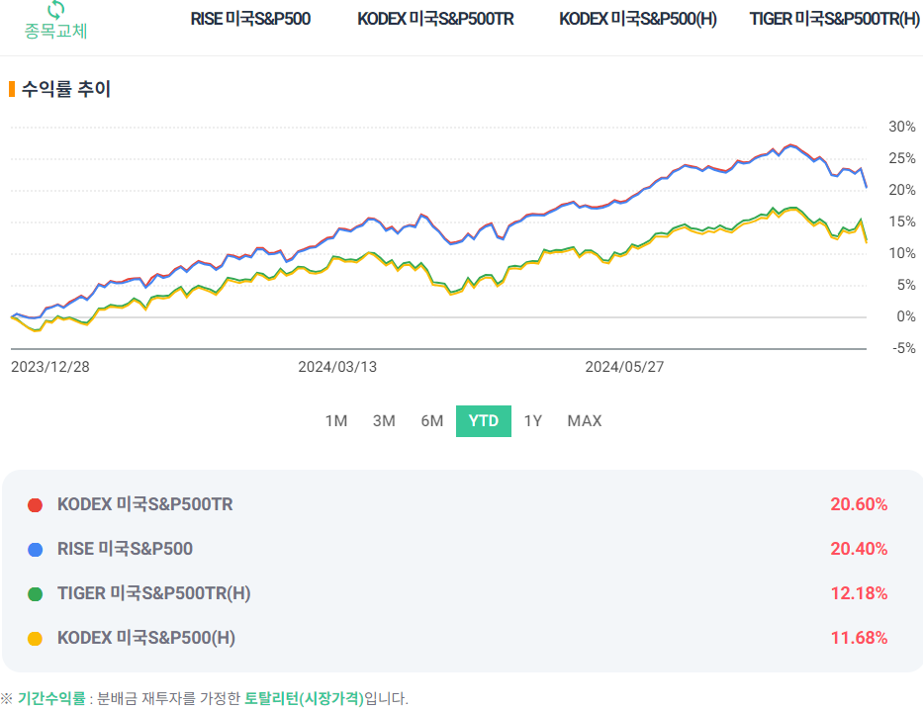Click RISE 미국S&P500 legend name
Viewport: 923px width, 710px height.
click(x=125, y=549)
